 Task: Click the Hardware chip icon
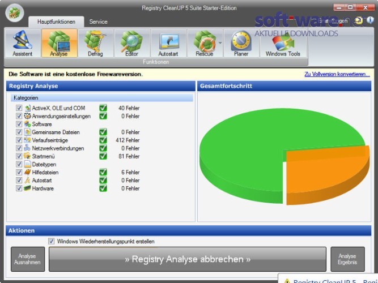(x=27, y=188)
